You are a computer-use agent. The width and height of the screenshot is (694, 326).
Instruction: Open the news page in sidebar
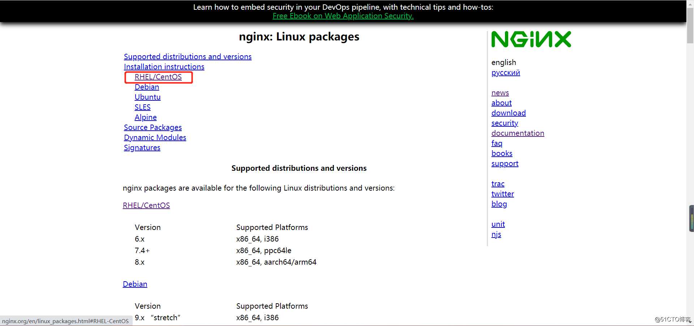pyautogui.click(x=500, y=93)
